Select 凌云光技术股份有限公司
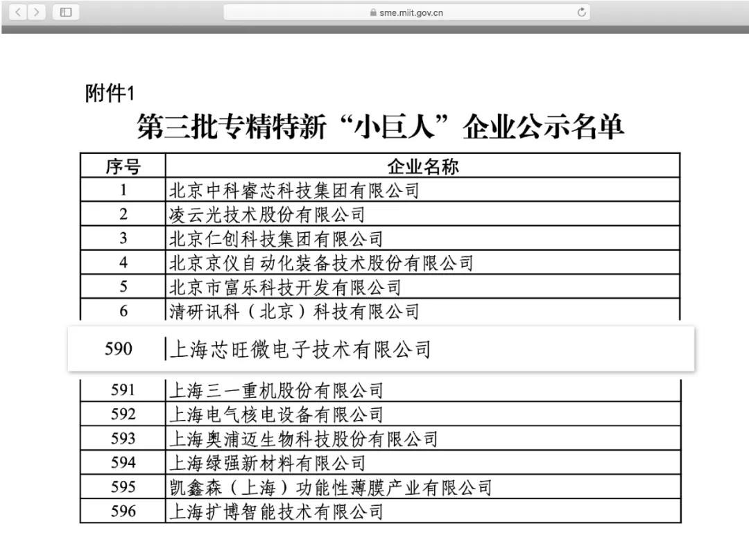The image size is (749, 544). 267,215
